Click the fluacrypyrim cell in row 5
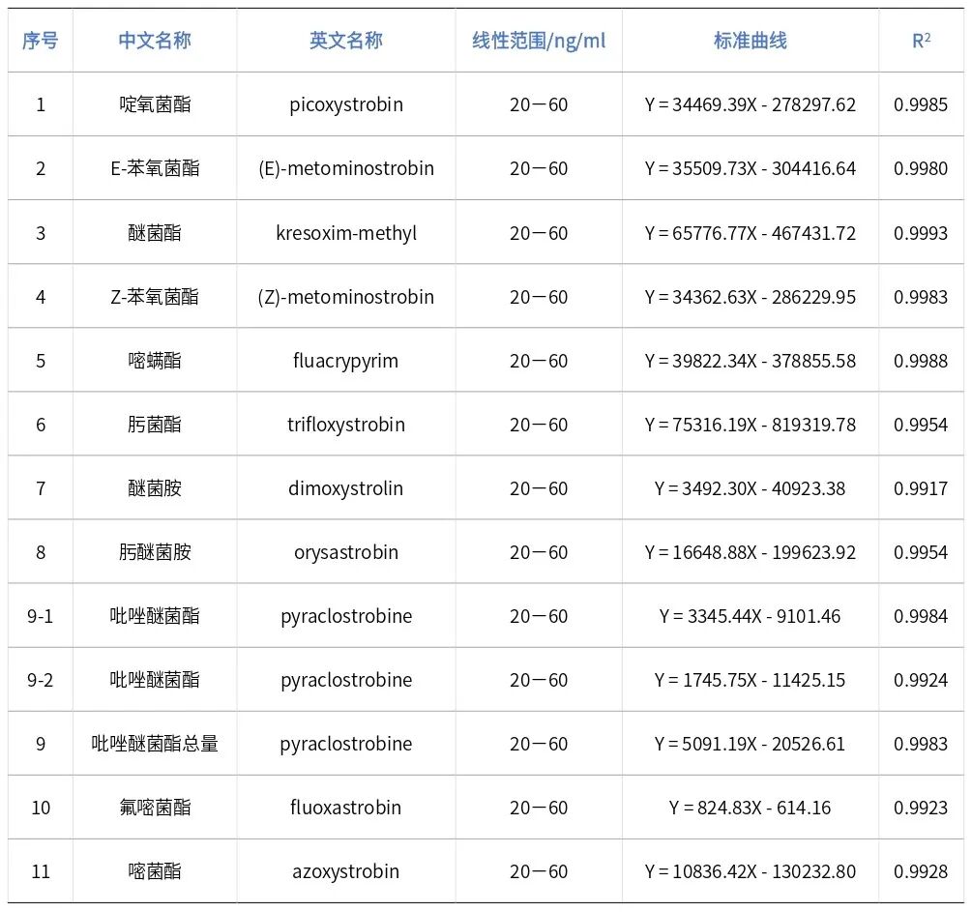This screenshot has height=912, width=972. click(x=345, y=360)
